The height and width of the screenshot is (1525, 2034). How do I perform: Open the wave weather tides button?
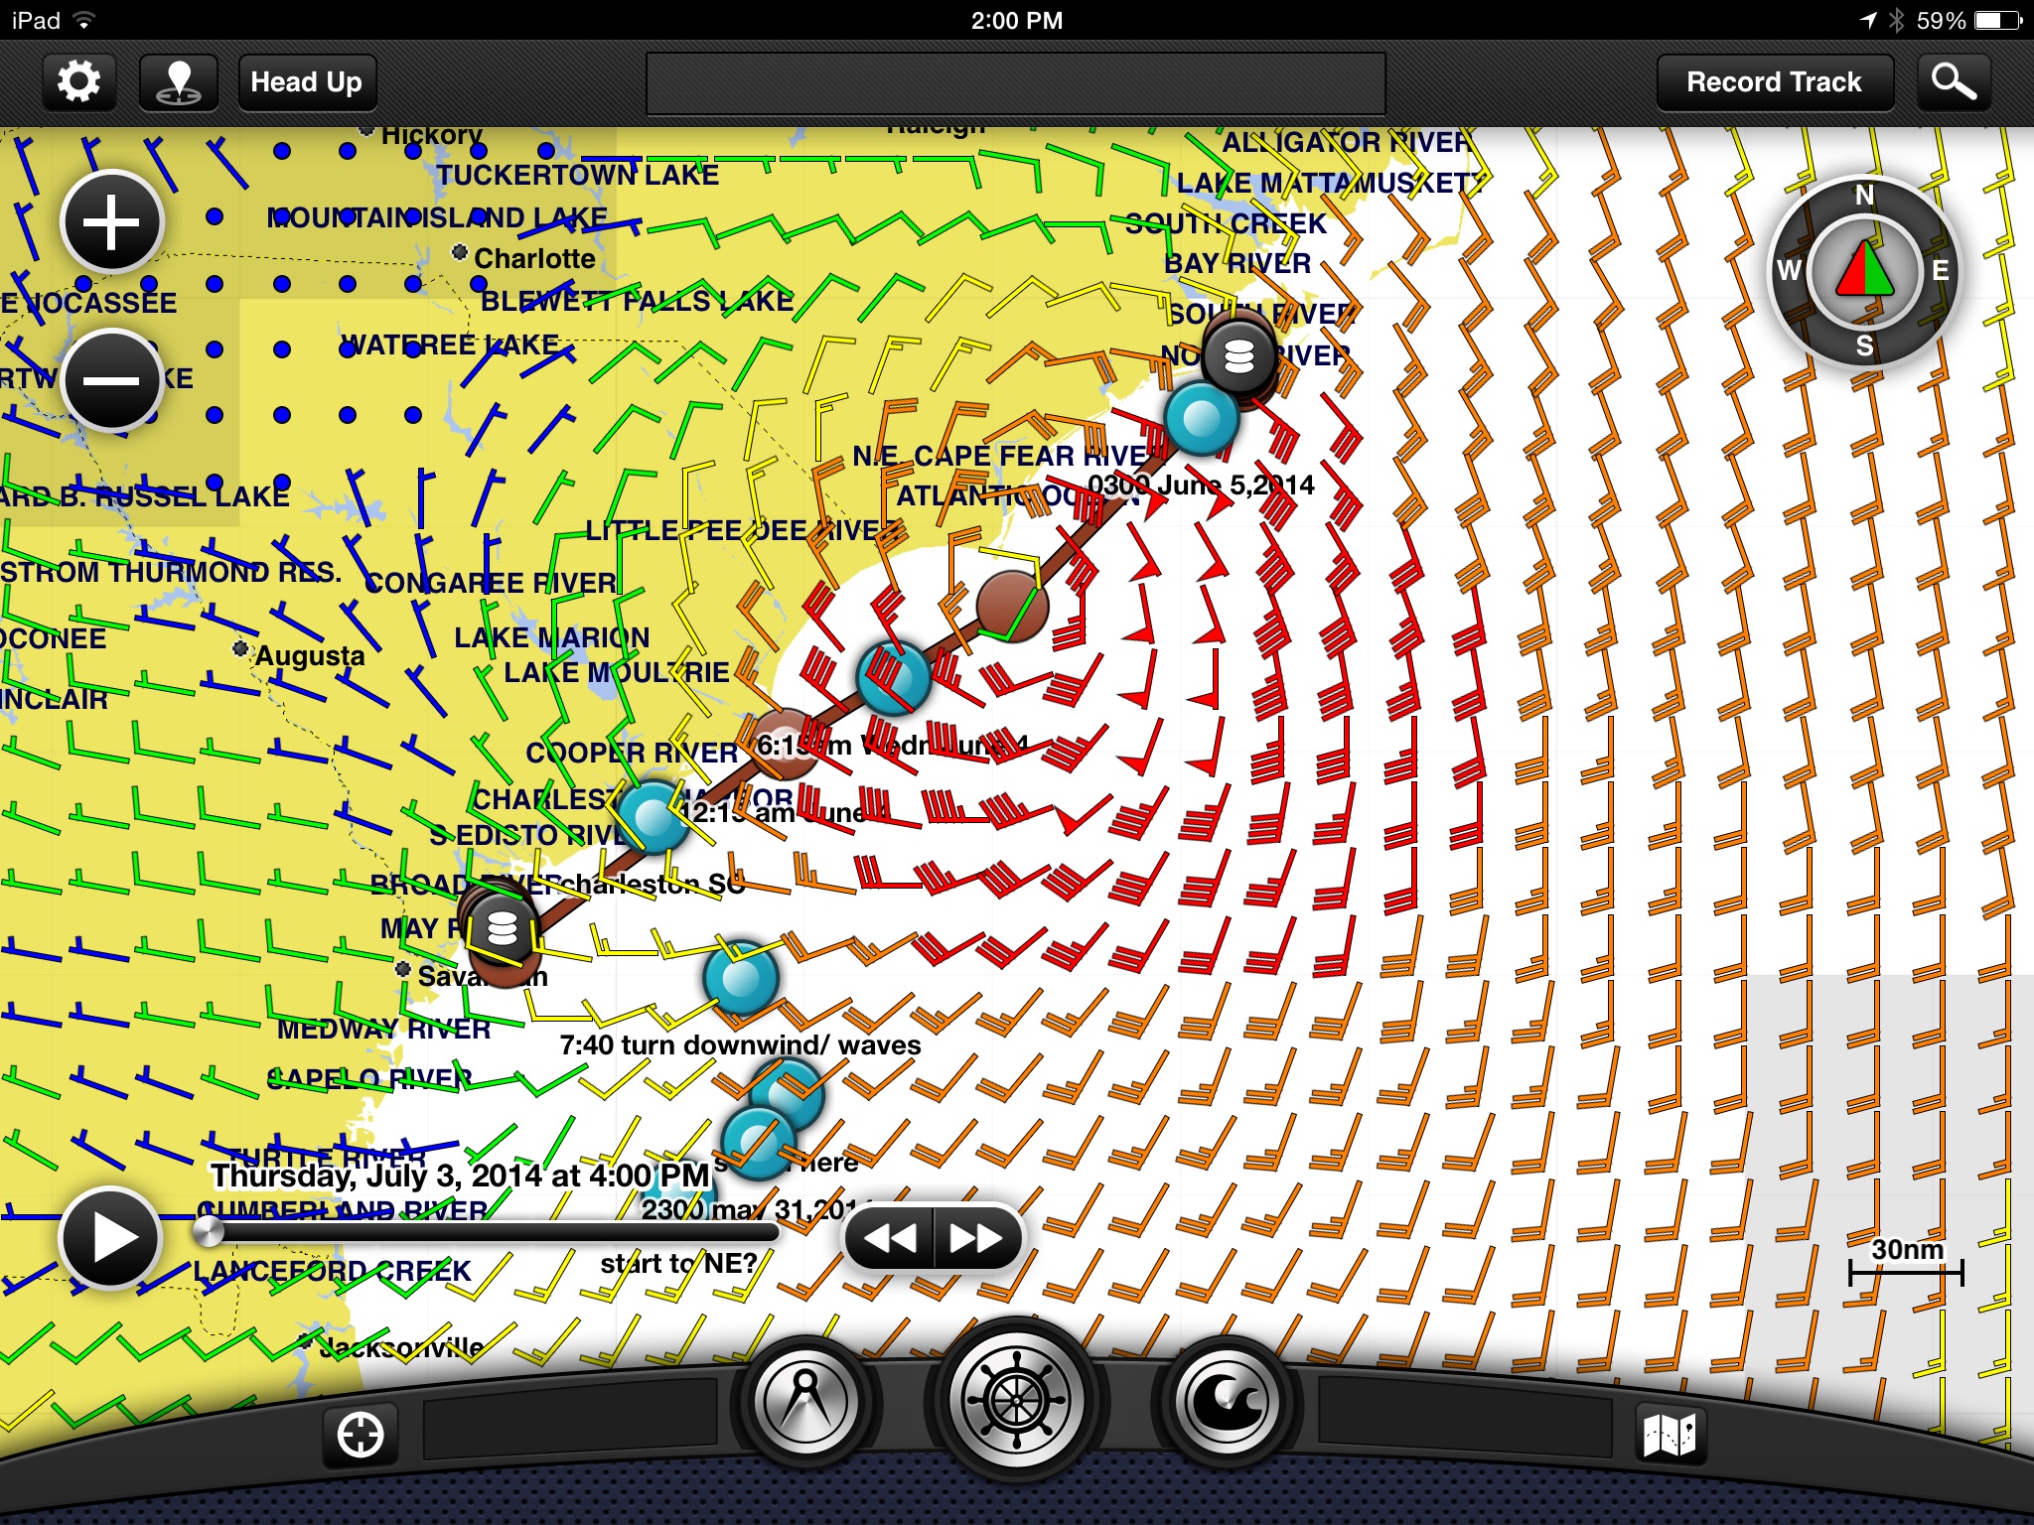(x=1227, y=1400)
